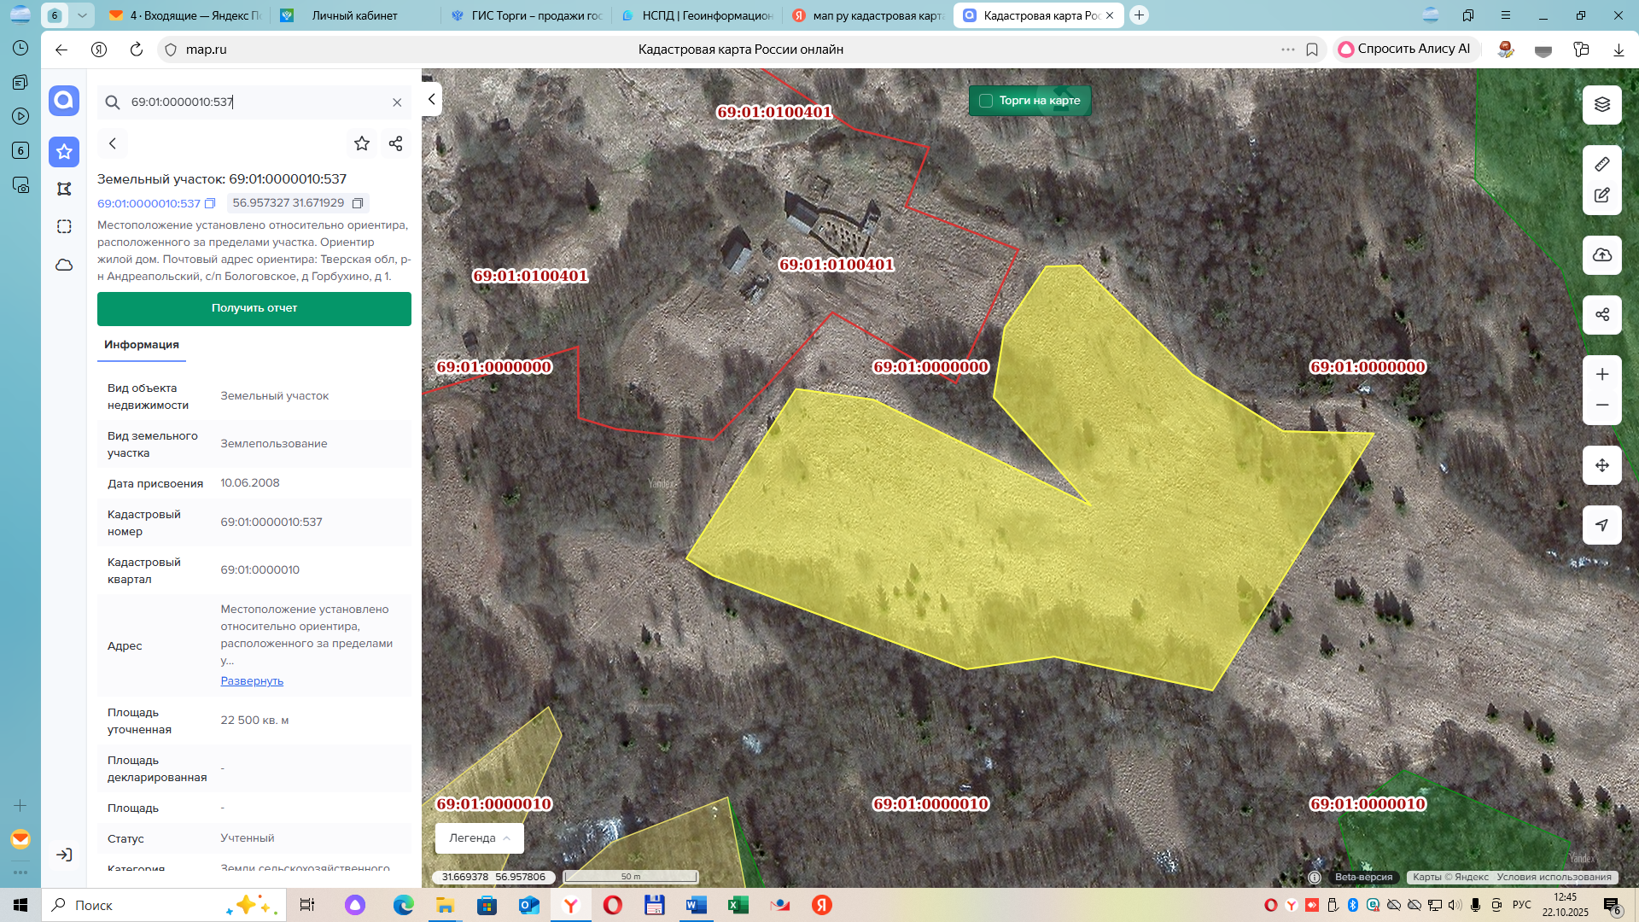The width and height of the screenshot is (1639, 922).
Task: Clear the search field text
Action: click(x=397, y=102)
